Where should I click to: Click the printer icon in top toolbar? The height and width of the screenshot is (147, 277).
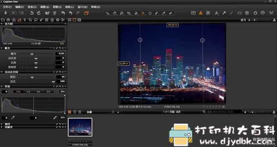tap(263, 13)
